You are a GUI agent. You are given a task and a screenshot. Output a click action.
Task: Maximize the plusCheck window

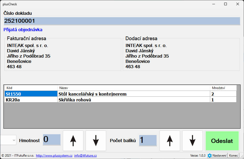point(225,4)
